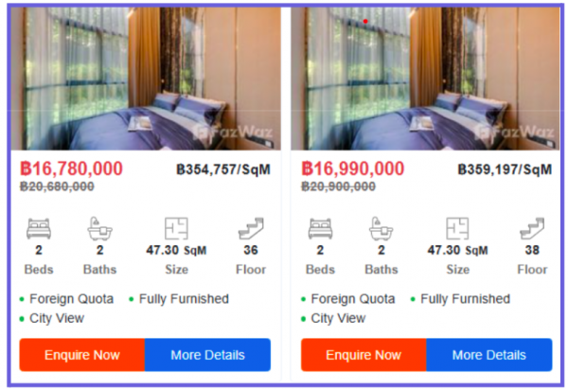568x389 pixels.
Task: Click the stairs floor icon above 38
Action: 531,229
